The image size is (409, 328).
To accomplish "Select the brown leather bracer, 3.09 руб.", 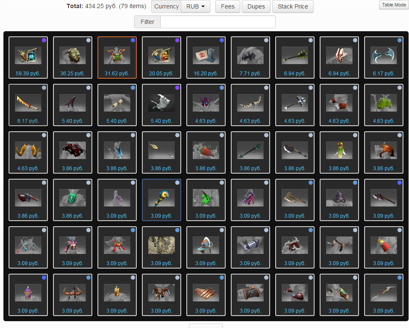I will coord(250,295).
